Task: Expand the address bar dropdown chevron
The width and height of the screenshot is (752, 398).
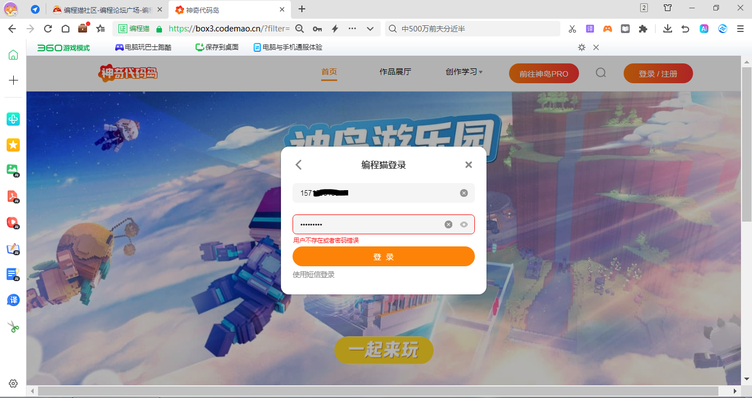Action: (x=370, y=29)
